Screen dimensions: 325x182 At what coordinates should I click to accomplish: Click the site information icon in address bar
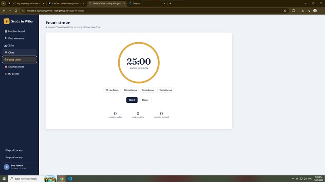(23, 10)
